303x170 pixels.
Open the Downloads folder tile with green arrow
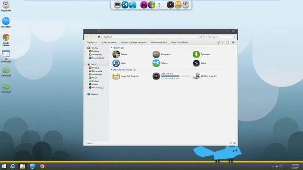pyautogui.click(x=201, y=54)
